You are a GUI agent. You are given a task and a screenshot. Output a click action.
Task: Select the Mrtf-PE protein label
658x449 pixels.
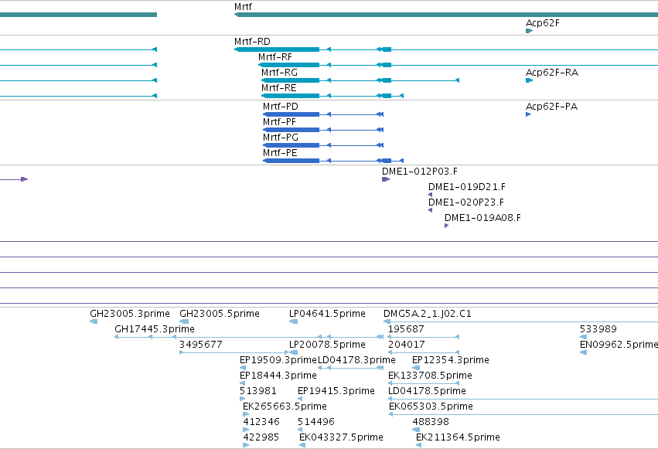pos(280,153)
